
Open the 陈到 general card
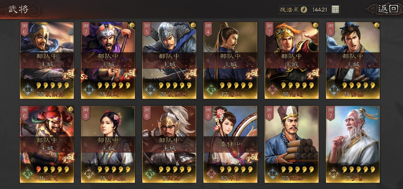[169, 144]
